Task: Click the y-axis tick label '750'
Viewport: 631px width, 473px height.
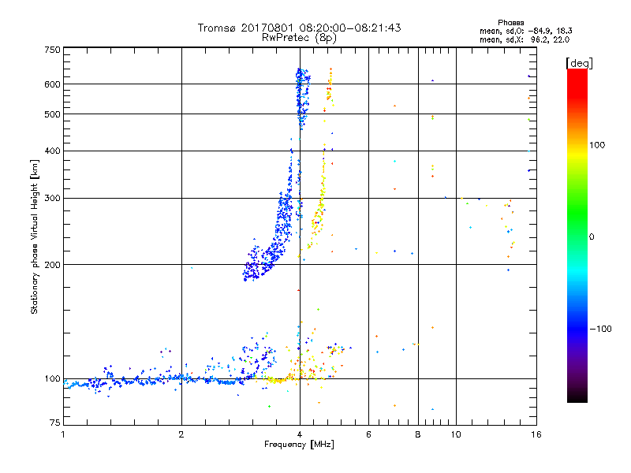Action: coord(52,50)
